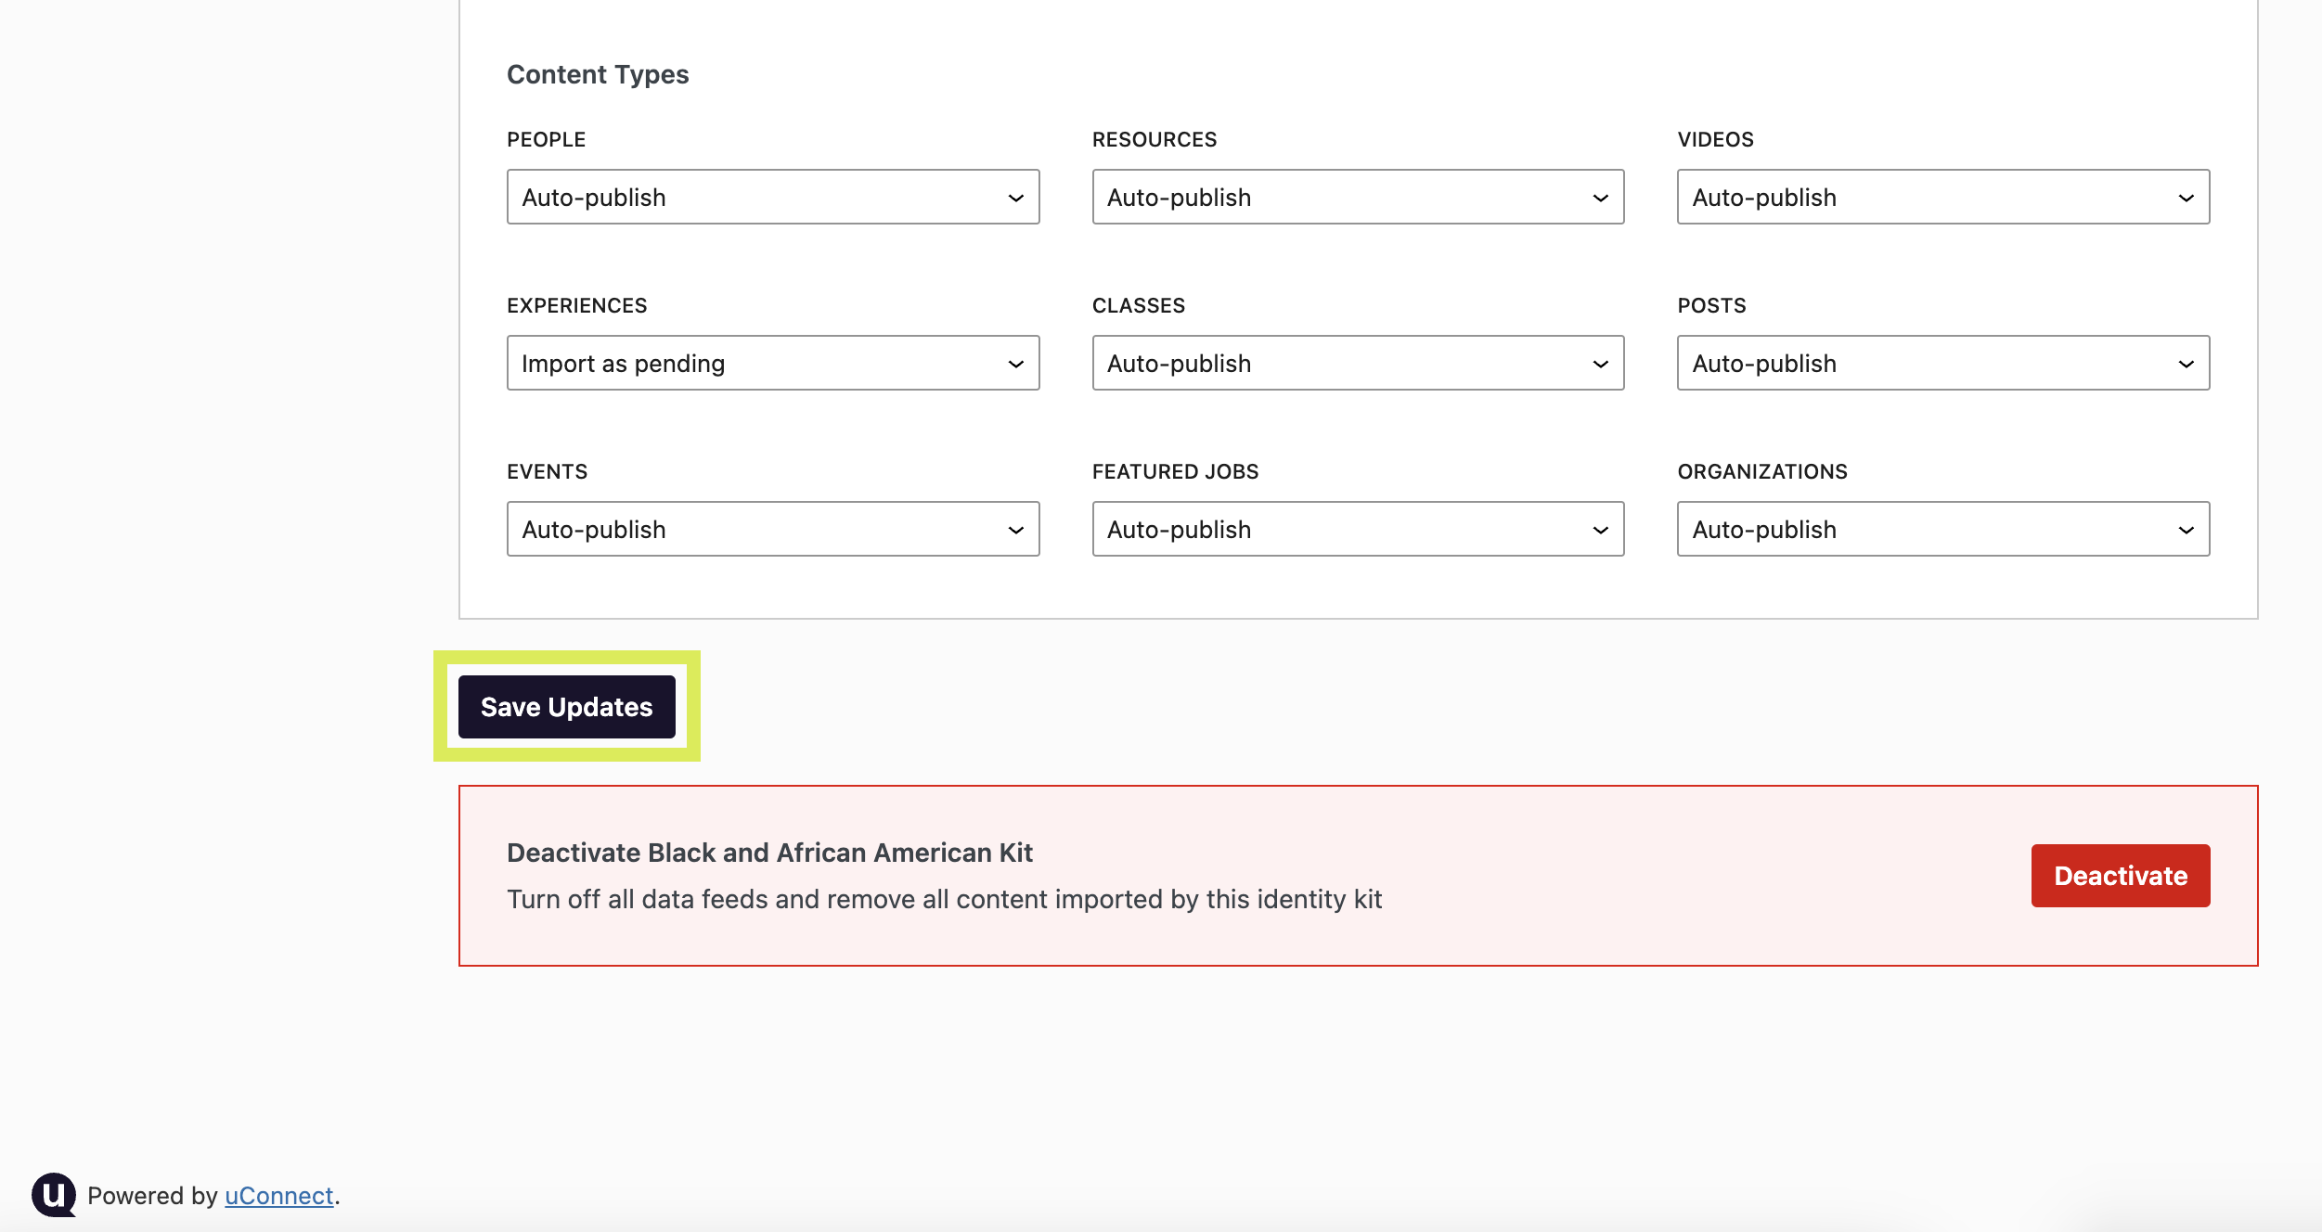Open the Organizations publish dropdown
Screen dimensions: 2322x1232
pos(1941,529)
